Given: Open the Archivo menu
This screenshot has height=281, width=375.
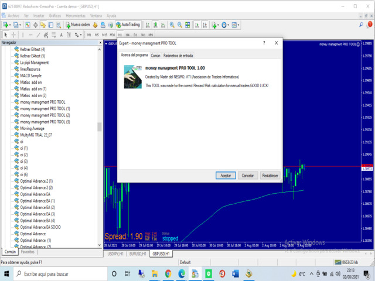Looking at the screenshot, I should (x=13, y=16).
